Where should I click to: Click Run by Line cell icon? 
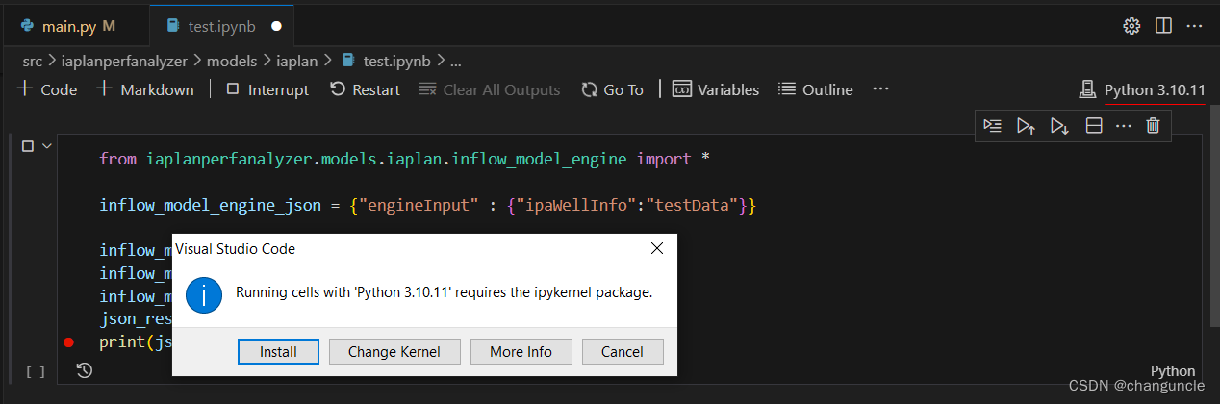pos(993,125)
